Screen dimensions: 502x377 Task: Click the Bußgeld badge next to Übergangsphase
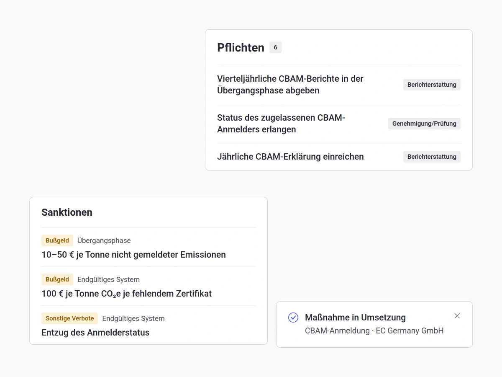tap(57, 240)
